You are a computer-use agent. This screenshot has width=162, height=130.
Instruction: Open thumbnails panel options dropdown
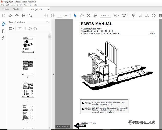click(12, 28)
